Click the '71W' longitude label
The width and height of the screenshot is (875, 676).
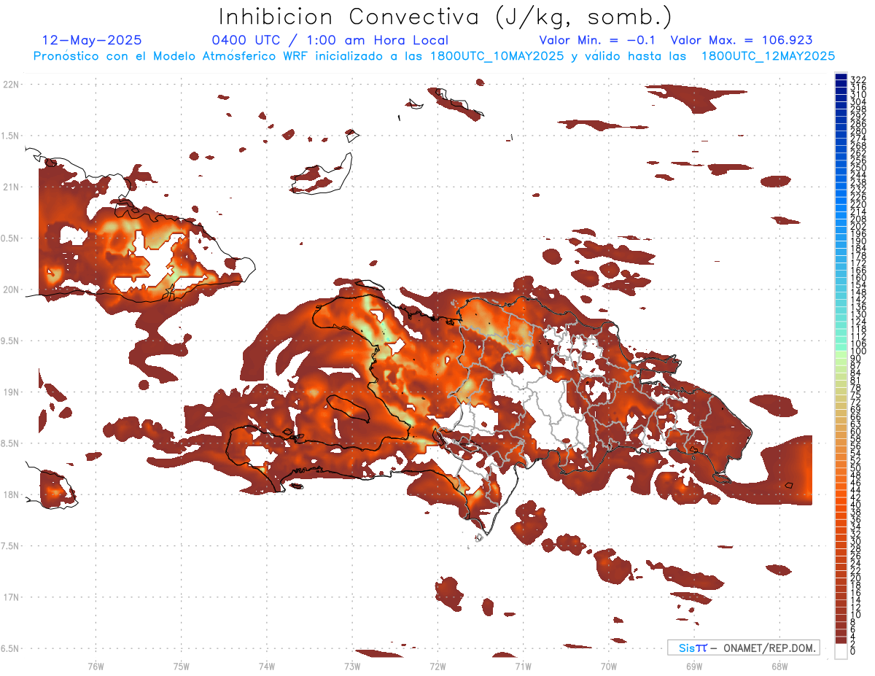pyautogui.click(x=523, y=666)
